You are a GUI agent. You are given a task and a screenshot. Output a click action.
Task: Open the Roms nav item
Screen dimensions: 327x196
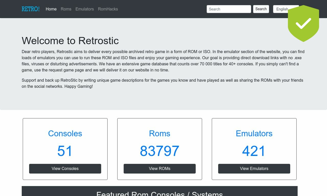click(66, 9)
